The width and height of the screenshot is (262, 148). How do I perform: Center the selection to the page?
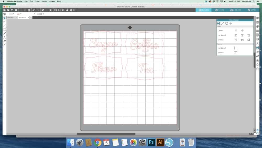point(236,30)
